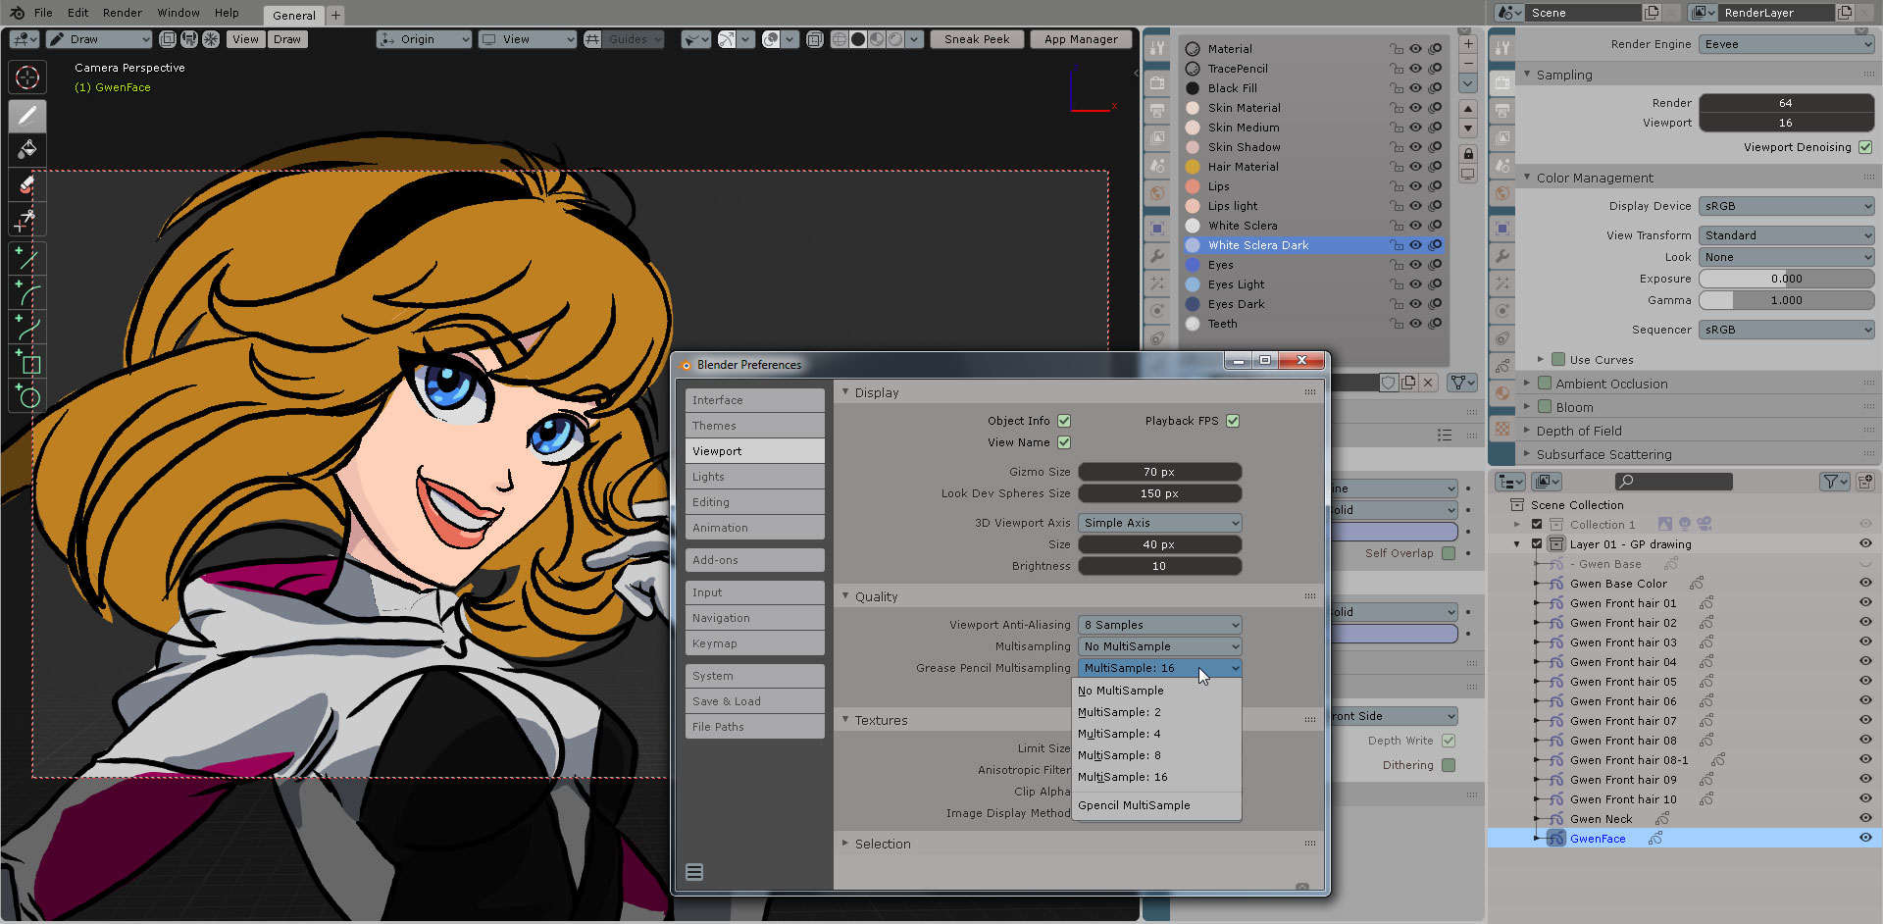Choose No MultiSample option

tap(1157, 691)
